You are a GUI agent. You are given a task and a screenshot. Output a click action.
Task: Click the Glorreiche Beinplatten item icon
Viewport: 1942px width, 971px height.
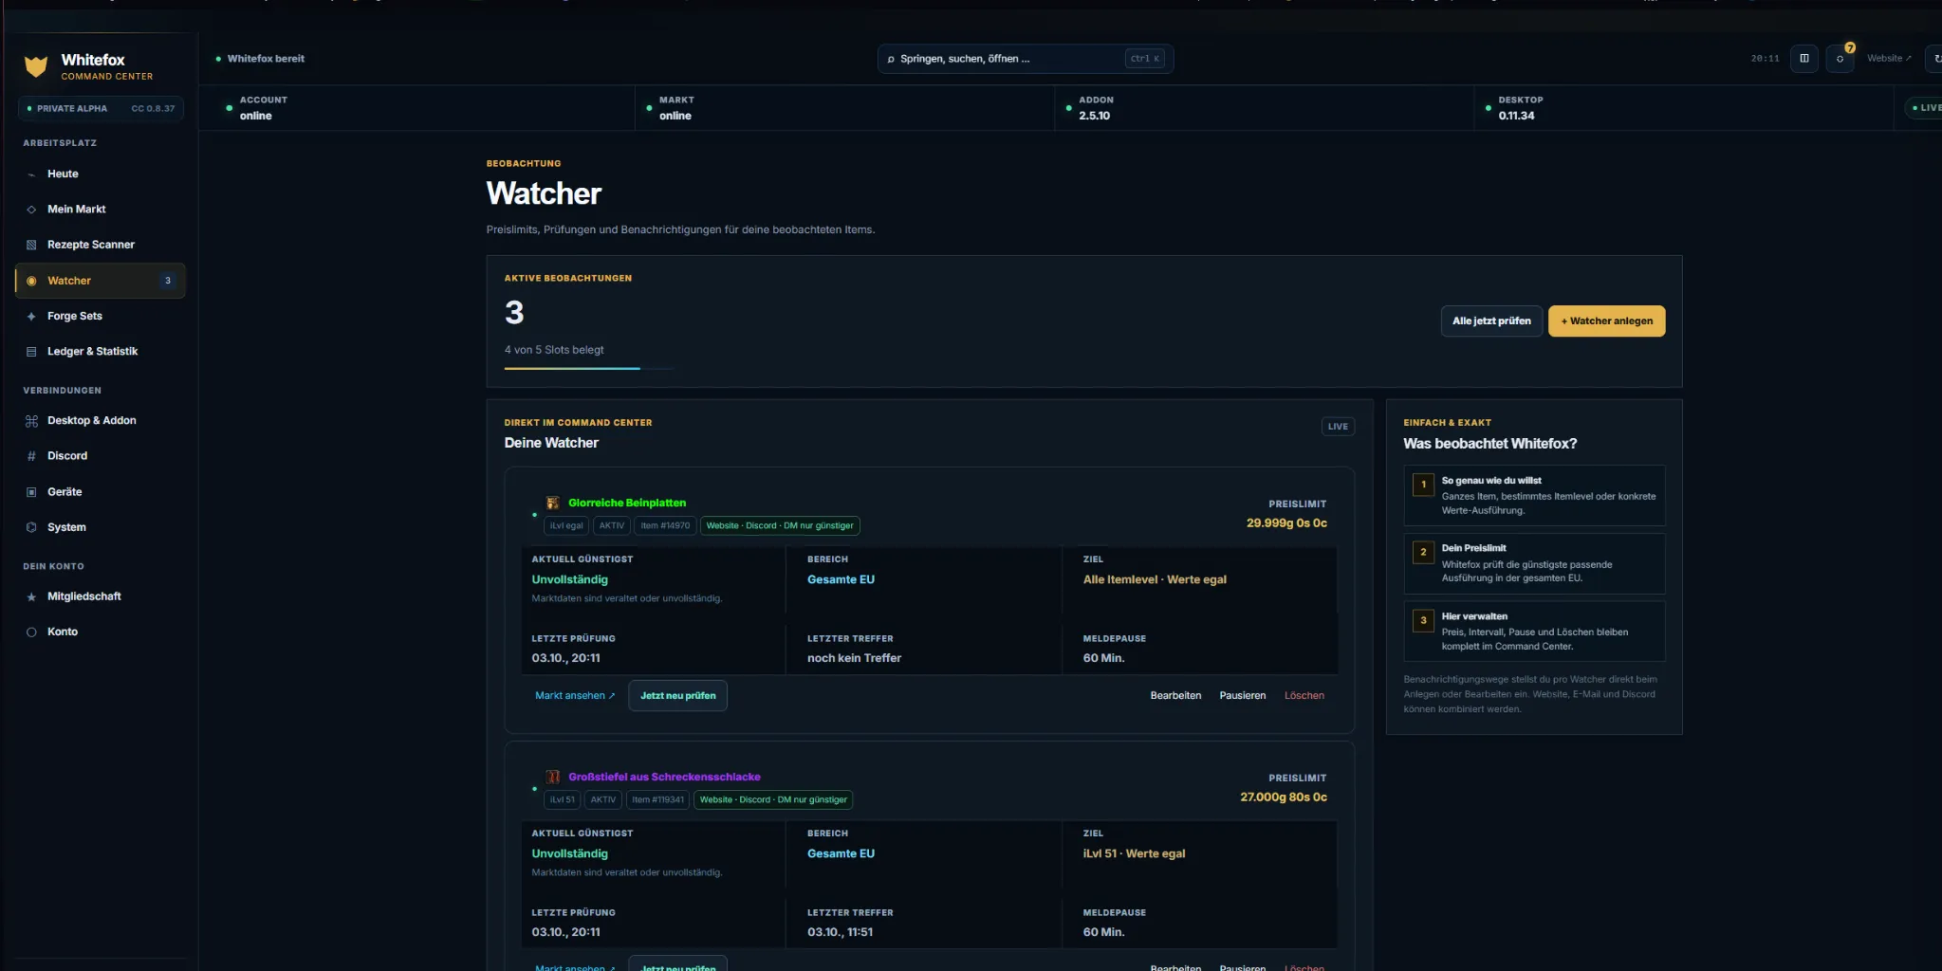(552, 503)
